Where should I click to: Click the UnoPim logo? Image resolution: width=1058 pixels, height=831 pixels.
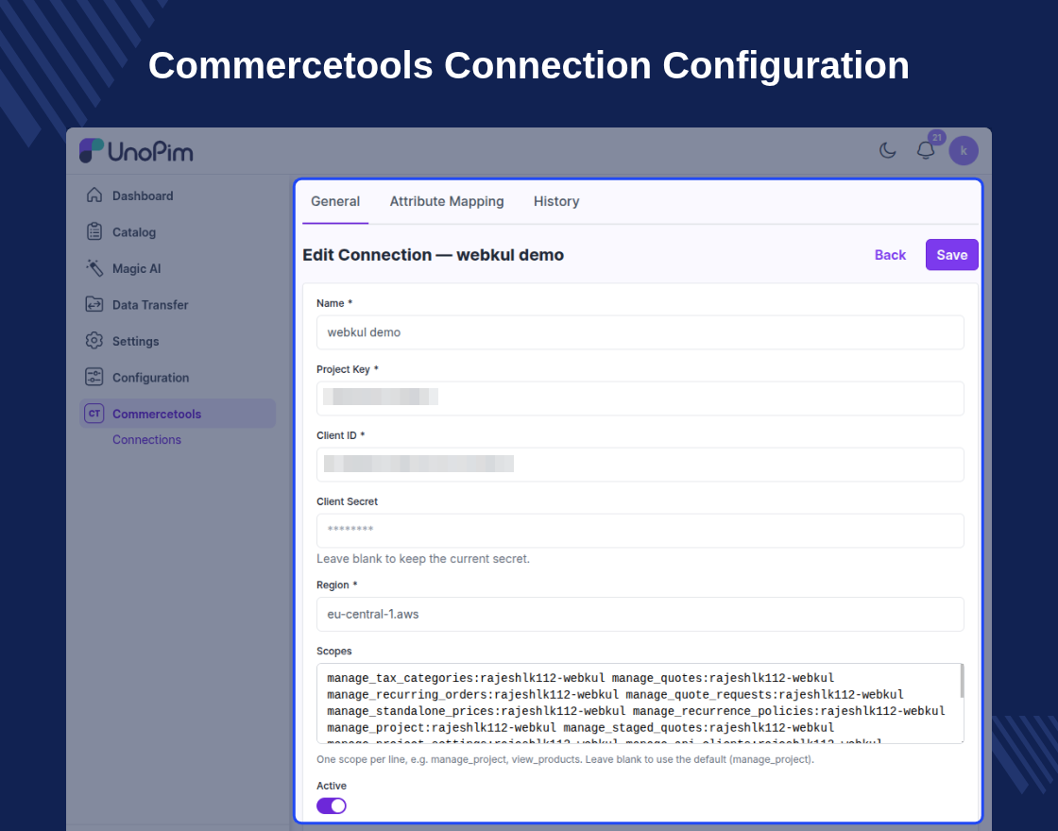pyautogui.click(x=136, y=151)
